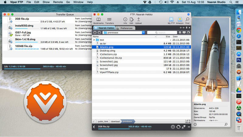Open the Bookmarks toolbar icon

[98, 20]
